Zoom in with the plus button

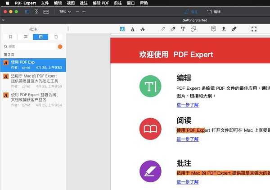tap(84, 12)
